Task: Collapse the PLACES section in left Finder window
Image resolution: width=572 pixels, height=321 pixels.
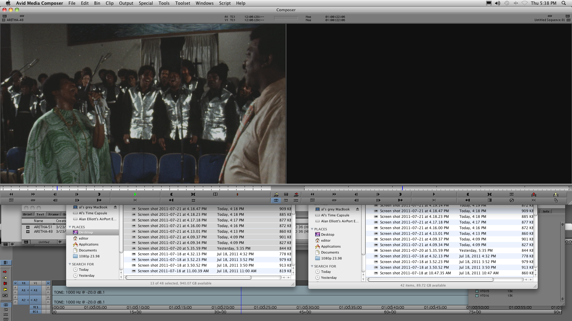Action: click(x=70, y=227)
